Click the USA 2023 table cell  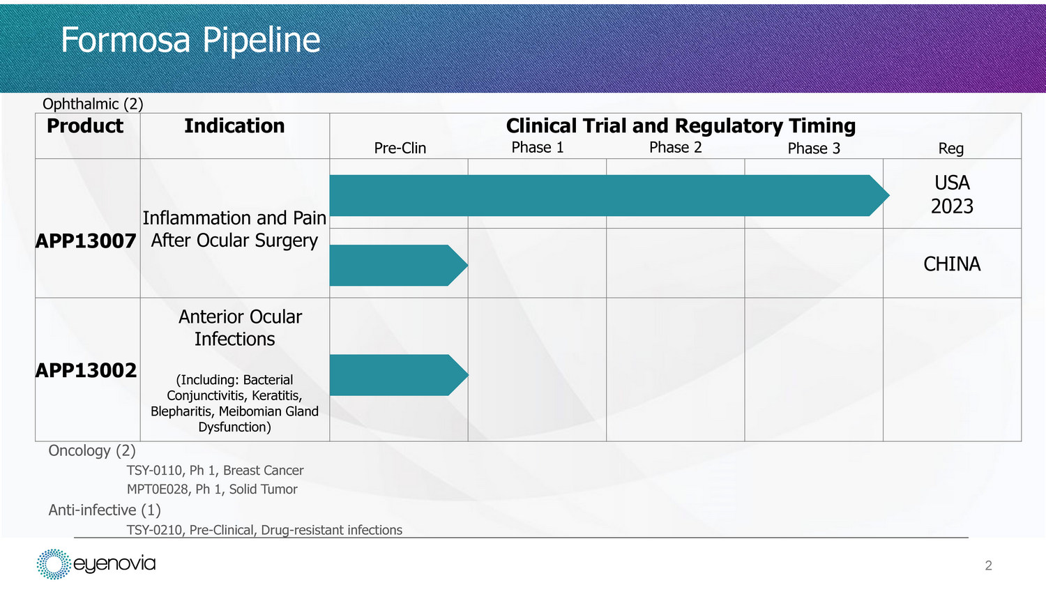(952, 195)
